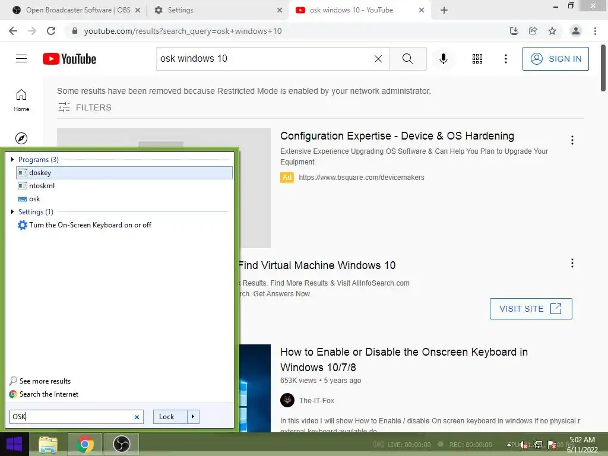The image size is (608, 456).
Task: Open Chrome from the taskbar
Action: tap(85, 444)
